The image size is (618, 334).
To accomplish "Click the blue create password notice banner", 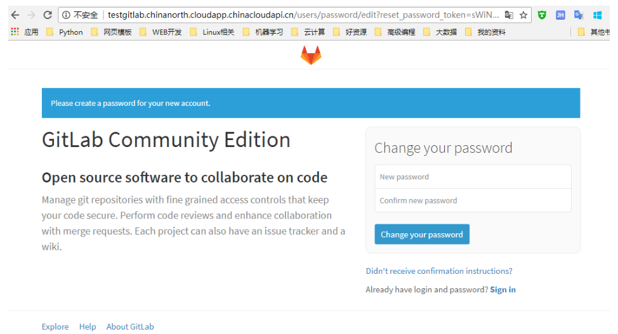I will point(311,103).
